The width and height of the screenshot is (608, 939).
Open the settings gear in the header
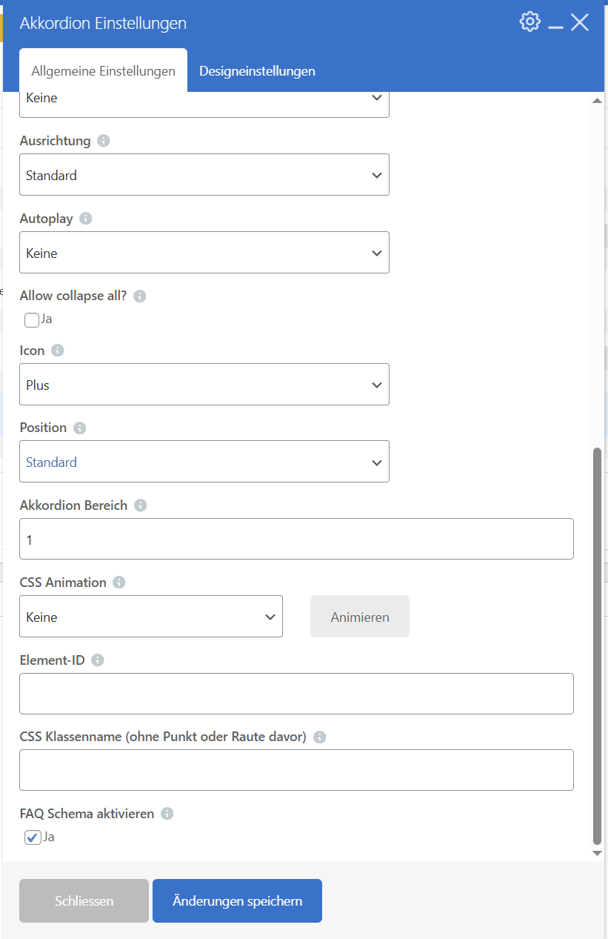[x=530, y=22]
